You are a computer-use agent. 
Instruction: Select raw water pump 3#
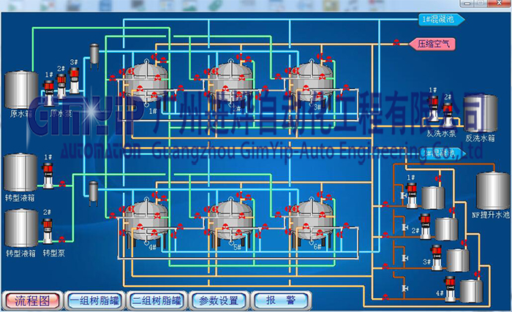[x=74, y=76]
